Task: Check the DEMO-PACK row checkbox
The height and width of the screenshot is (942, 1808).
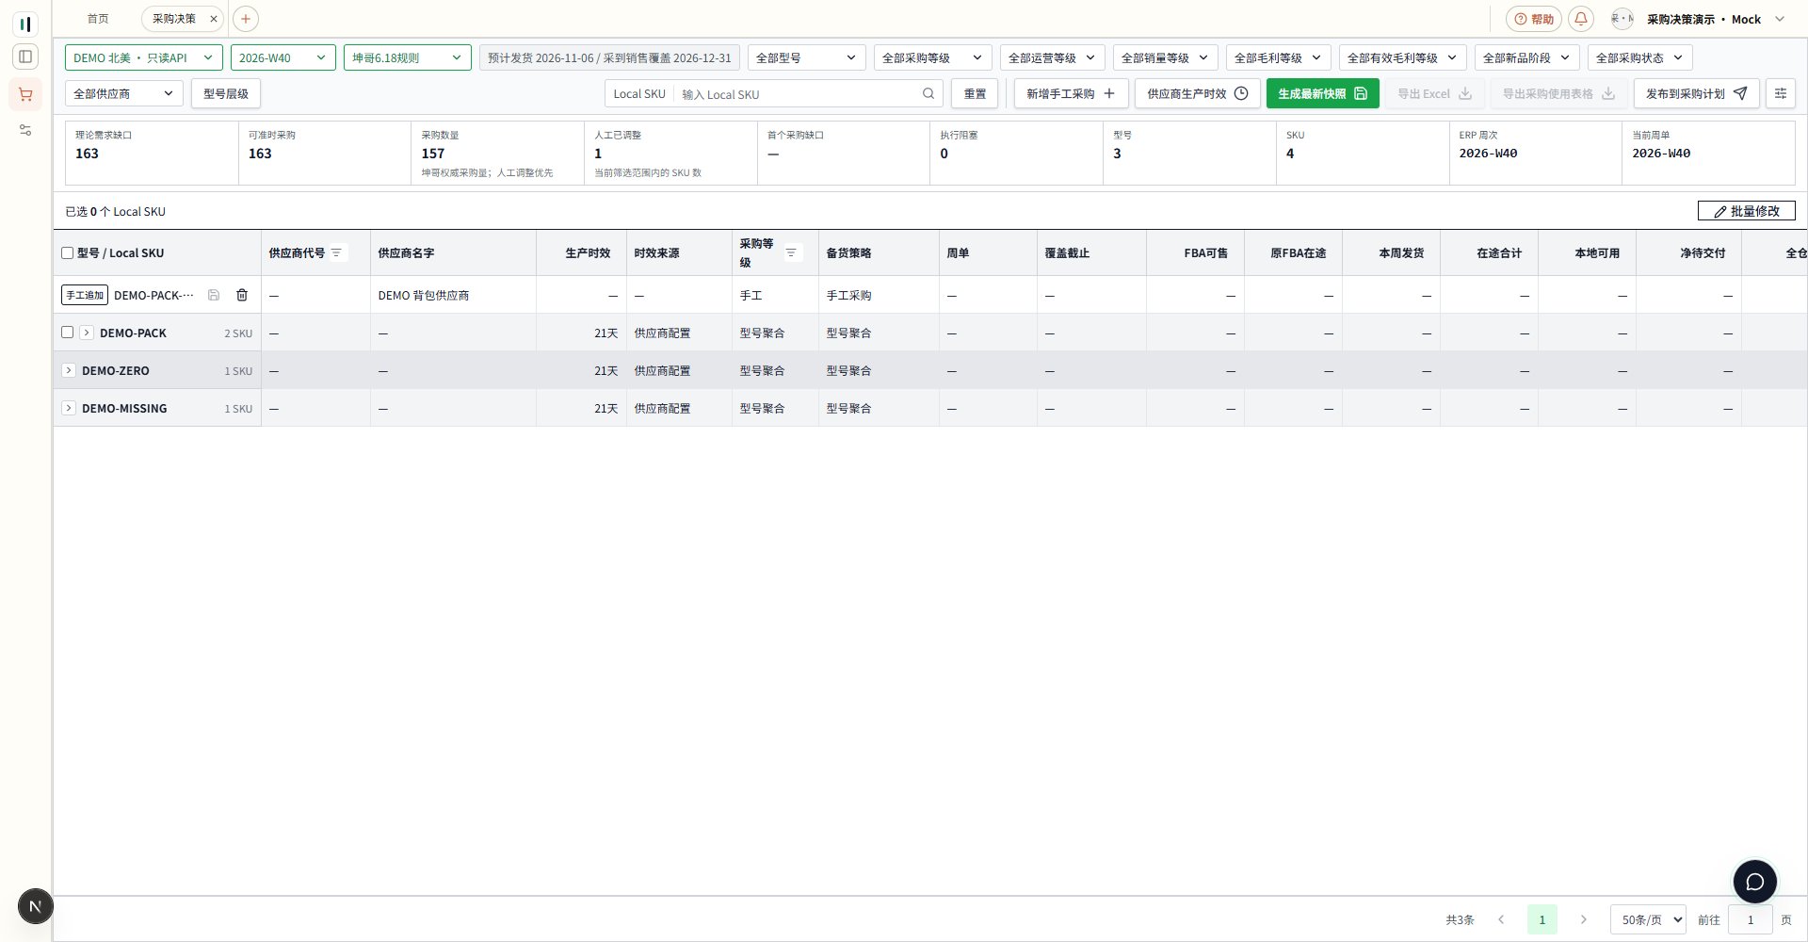Action: [67, 332]
